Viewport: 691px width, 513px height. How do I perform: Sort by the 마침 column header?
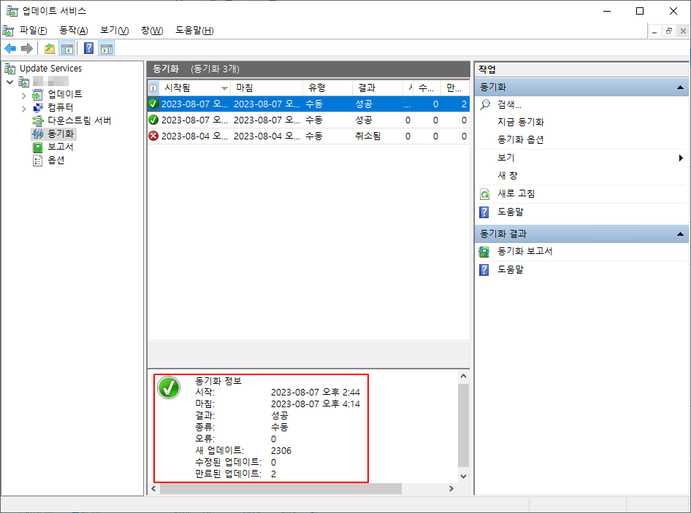coord(267,88)
